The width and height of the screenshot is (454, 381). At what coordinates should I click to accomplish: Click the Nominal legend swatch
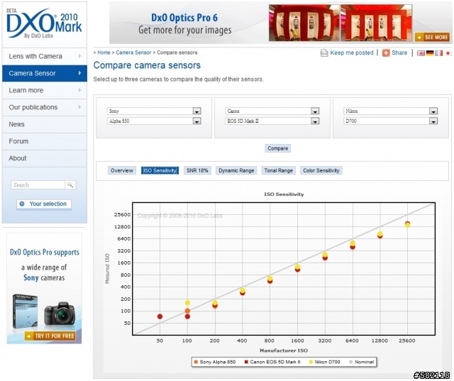pos(351,362)
